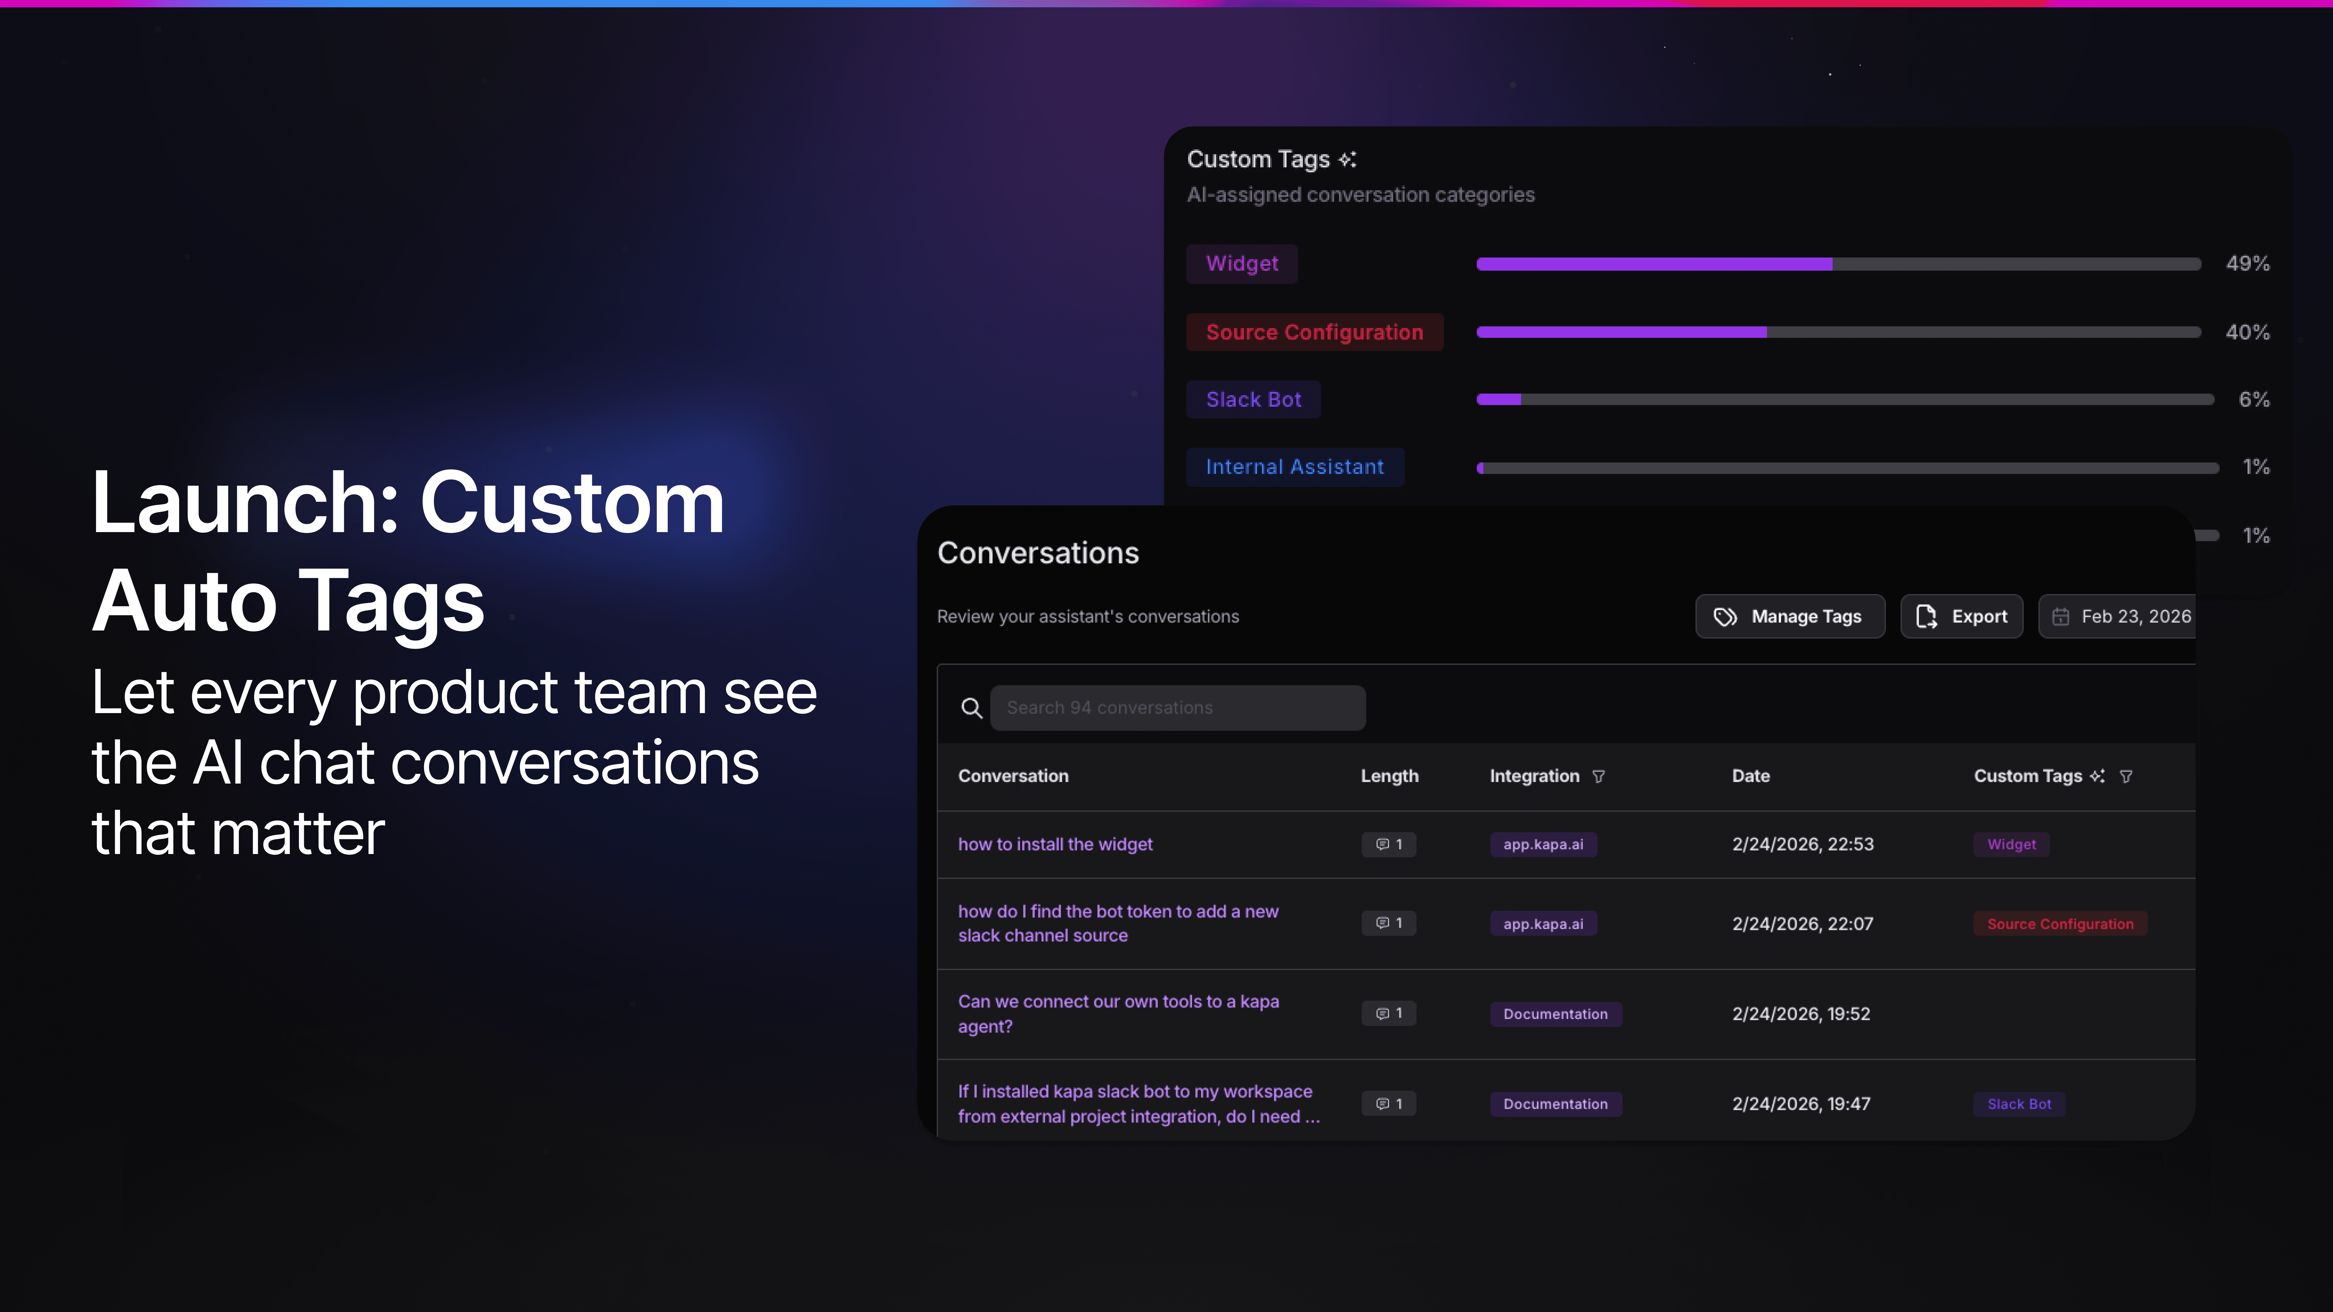Click the message count icon on Documentation row

(1383, 1013)
